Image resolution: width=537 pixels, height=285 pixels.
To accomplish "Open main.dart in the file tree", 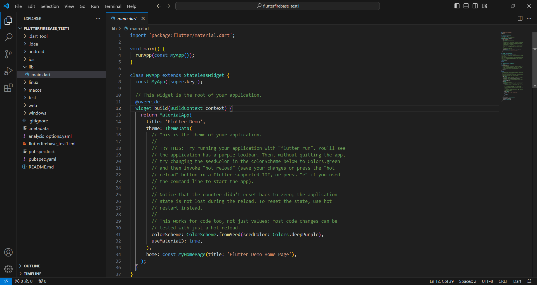I will pyautogui.click(x=61, y=75).
